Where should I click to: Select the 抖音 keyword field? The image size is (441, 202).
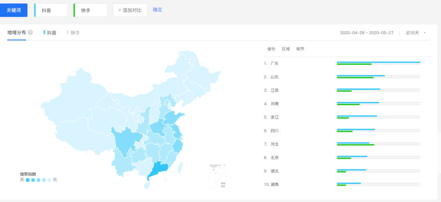coord(51,10)
